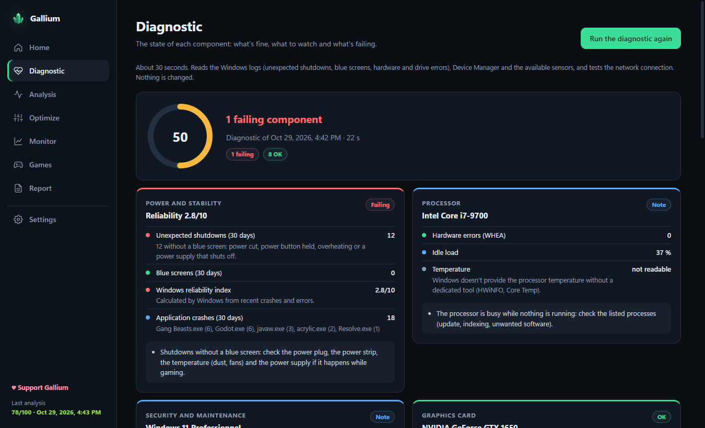Click the Home house icon
Image resolution: width=705 pixels, height=428 pixels.
pos(18,47)
